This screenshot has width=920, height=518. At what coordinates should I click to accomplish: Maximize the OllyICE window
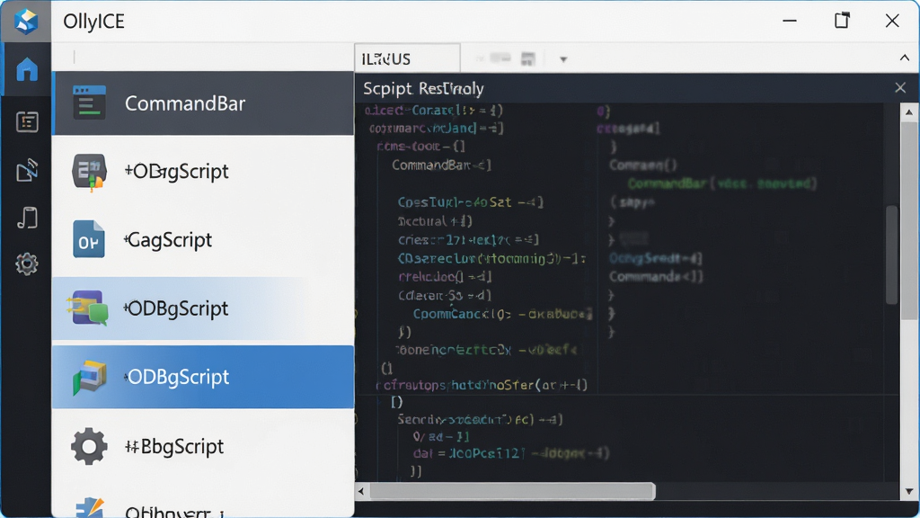pos(842,22)
